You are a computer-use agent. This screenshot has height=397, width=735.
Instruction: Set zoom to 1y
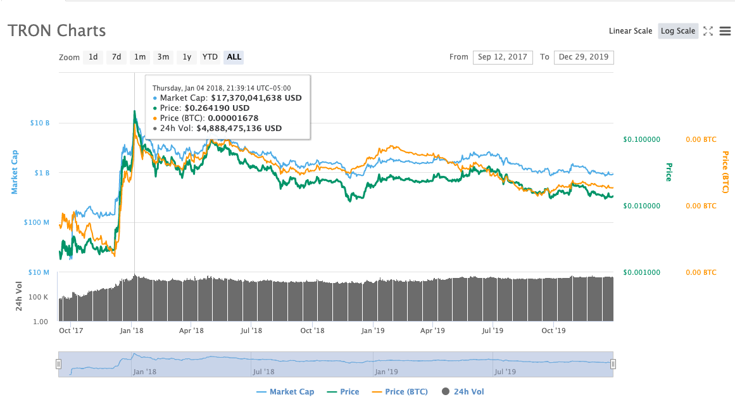tap(187, 57)
